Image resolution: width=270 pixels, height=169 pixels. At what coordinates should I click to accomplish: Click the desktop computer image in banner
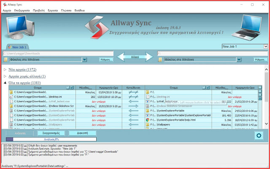coord(20,26)
